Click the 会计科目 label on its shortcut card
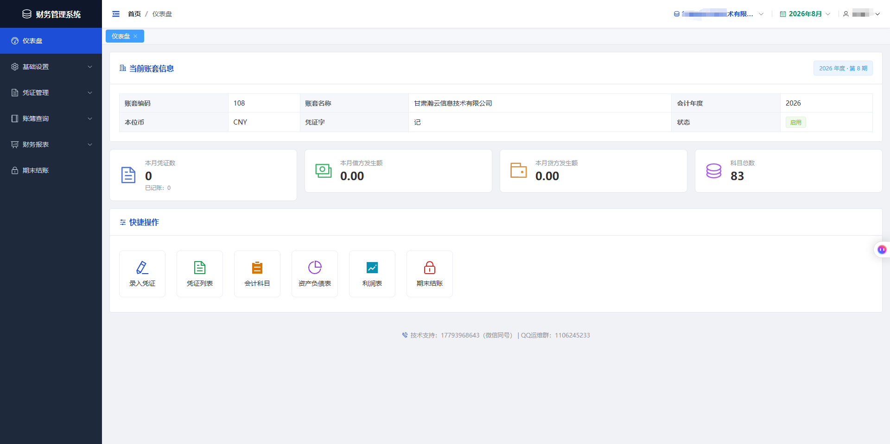 pos(257,283)
